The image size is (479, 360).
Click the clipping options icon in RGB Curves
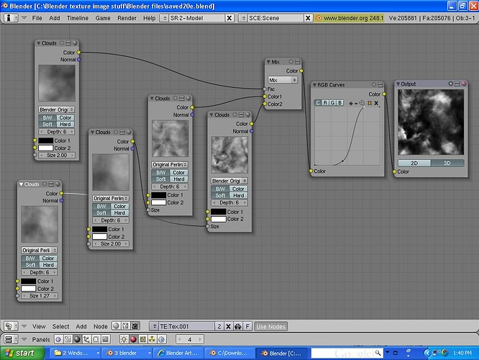point(370,103)
